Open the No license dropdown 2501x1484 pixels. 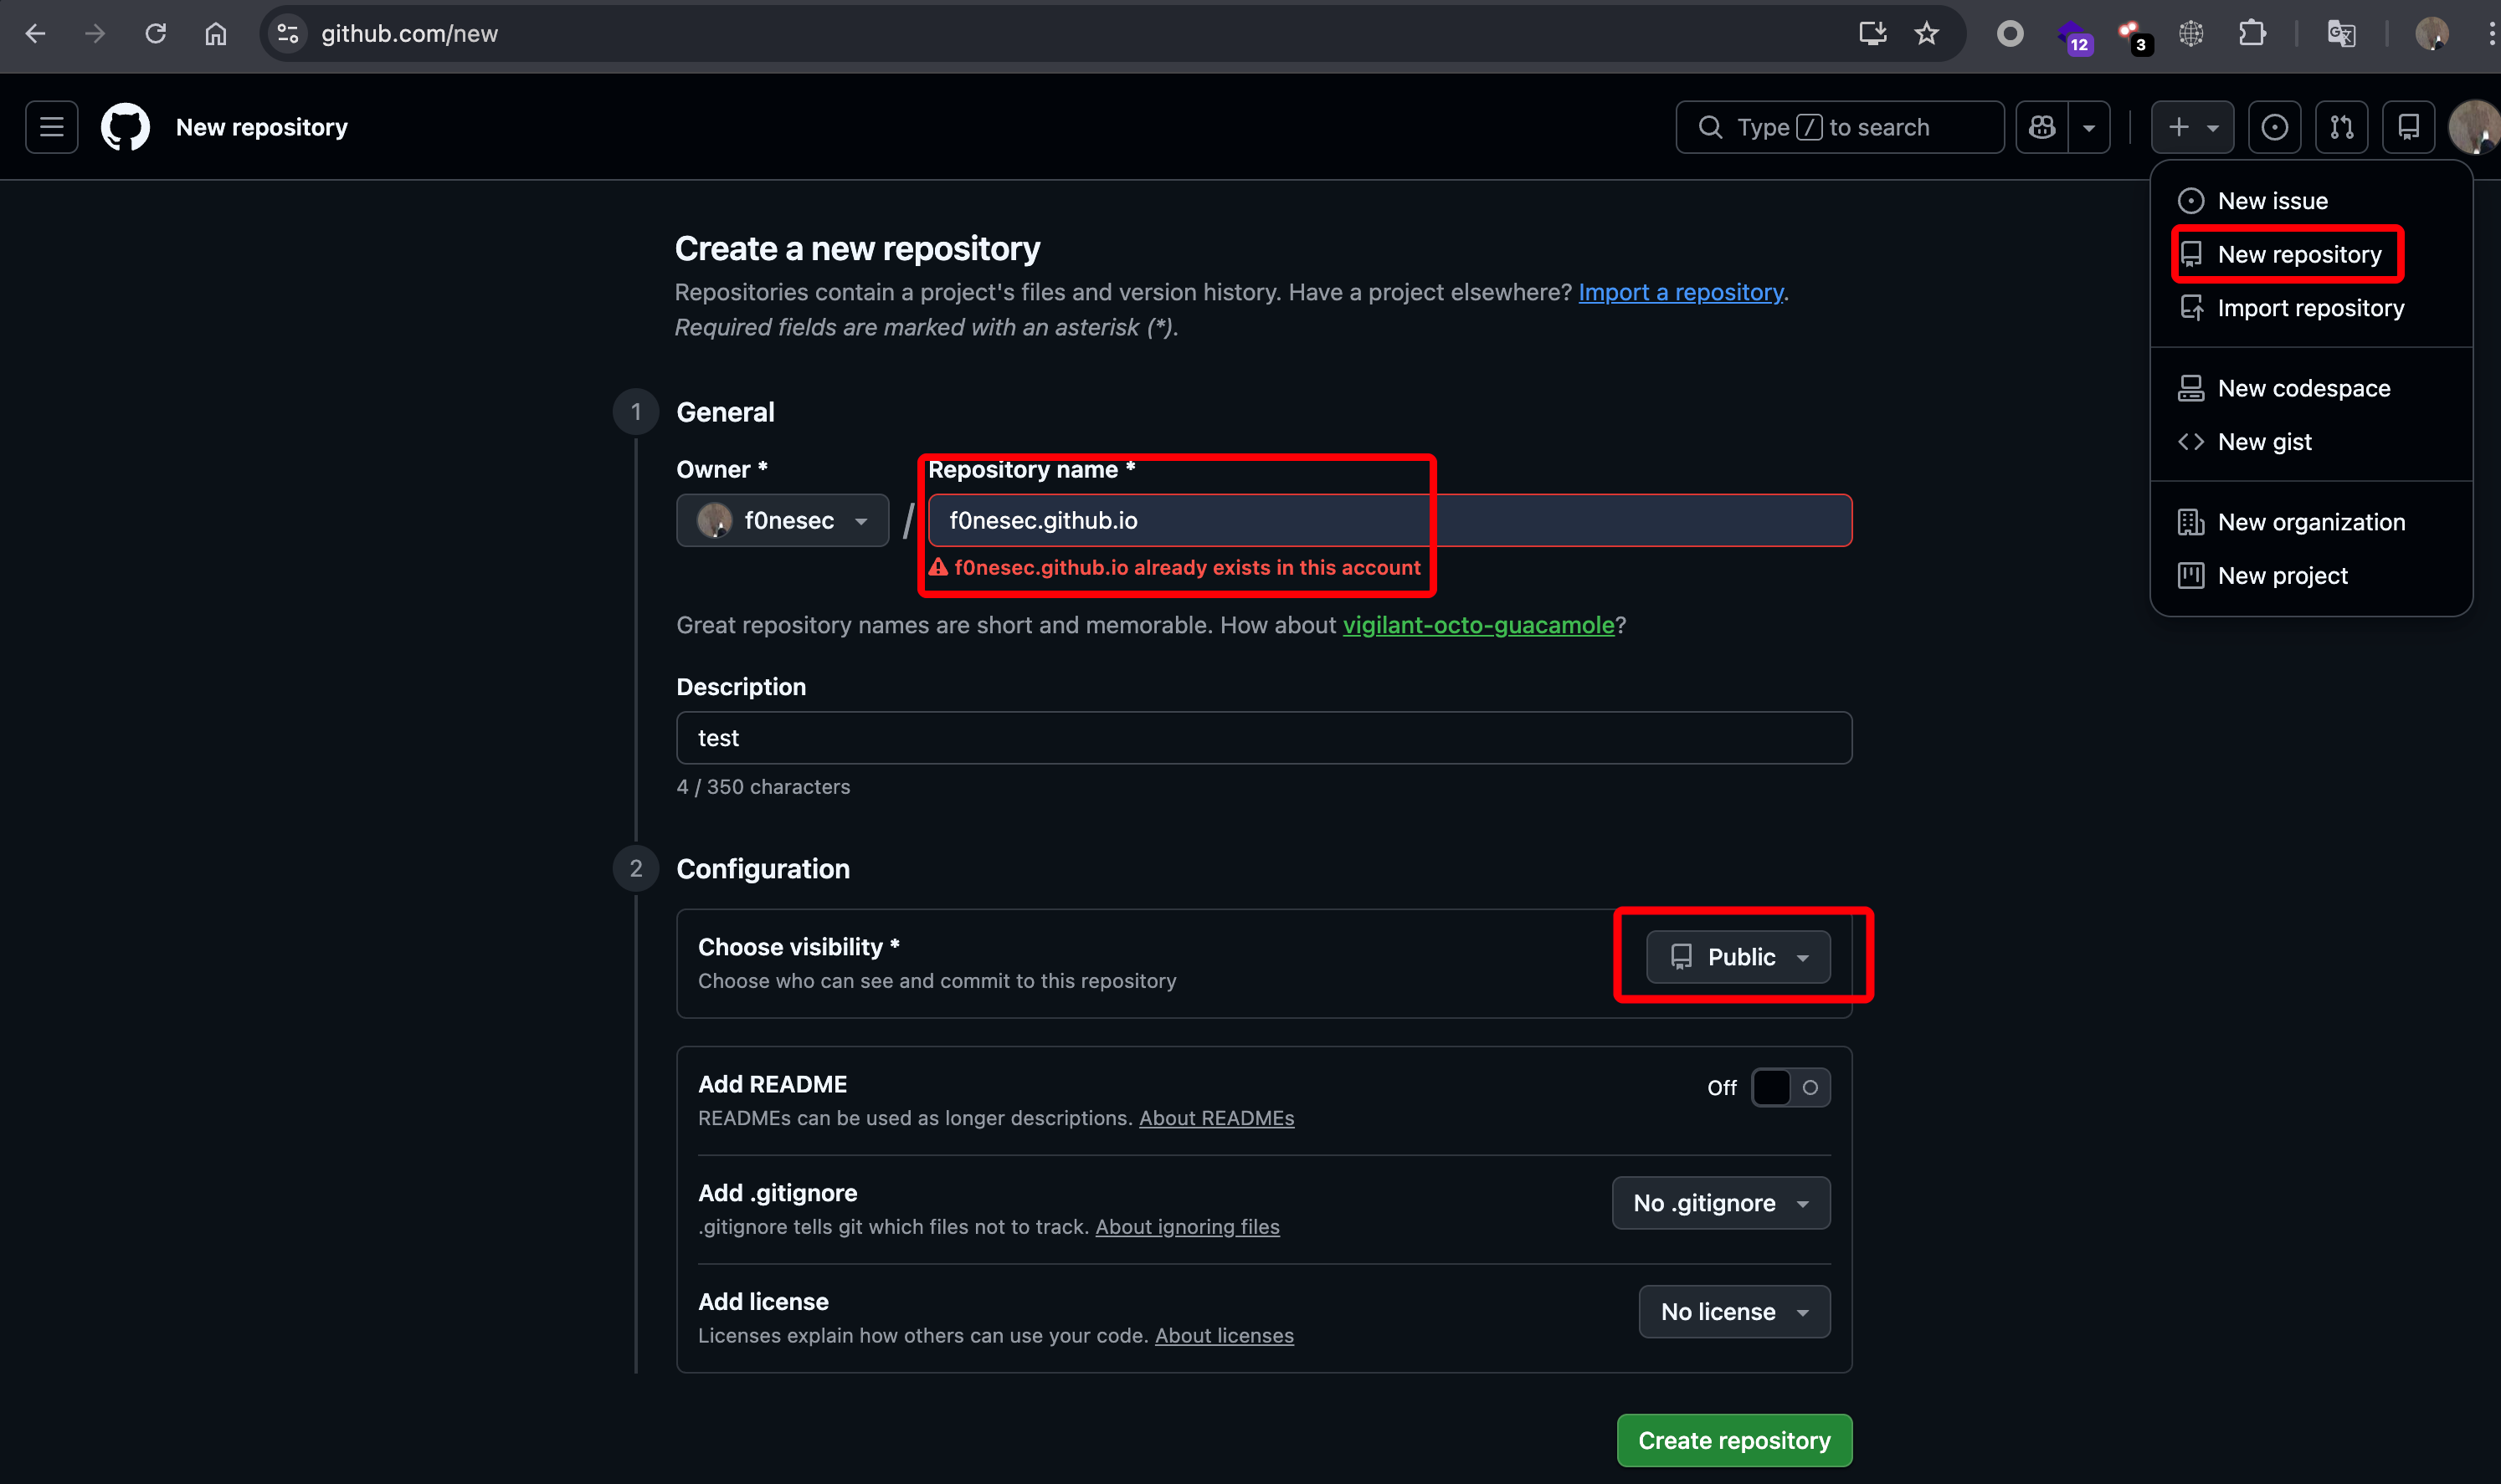[x=1733, y=1311]
